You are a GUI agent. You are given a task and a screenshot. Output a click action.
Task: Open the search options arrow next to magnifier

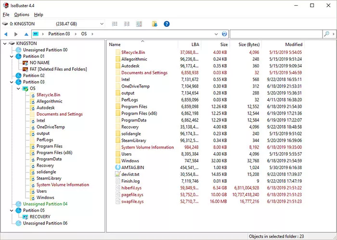click(333, 34)
